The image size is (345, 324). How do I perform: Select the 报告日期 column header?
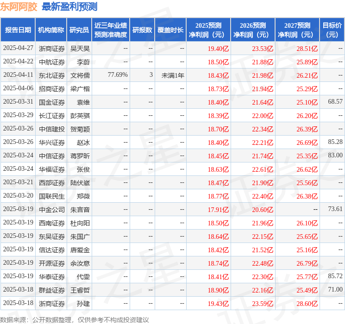[18, 30]
